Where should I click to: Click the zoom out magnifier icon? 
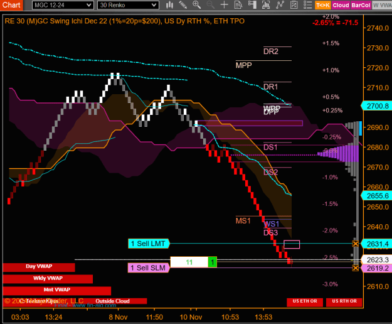(211, 5)
